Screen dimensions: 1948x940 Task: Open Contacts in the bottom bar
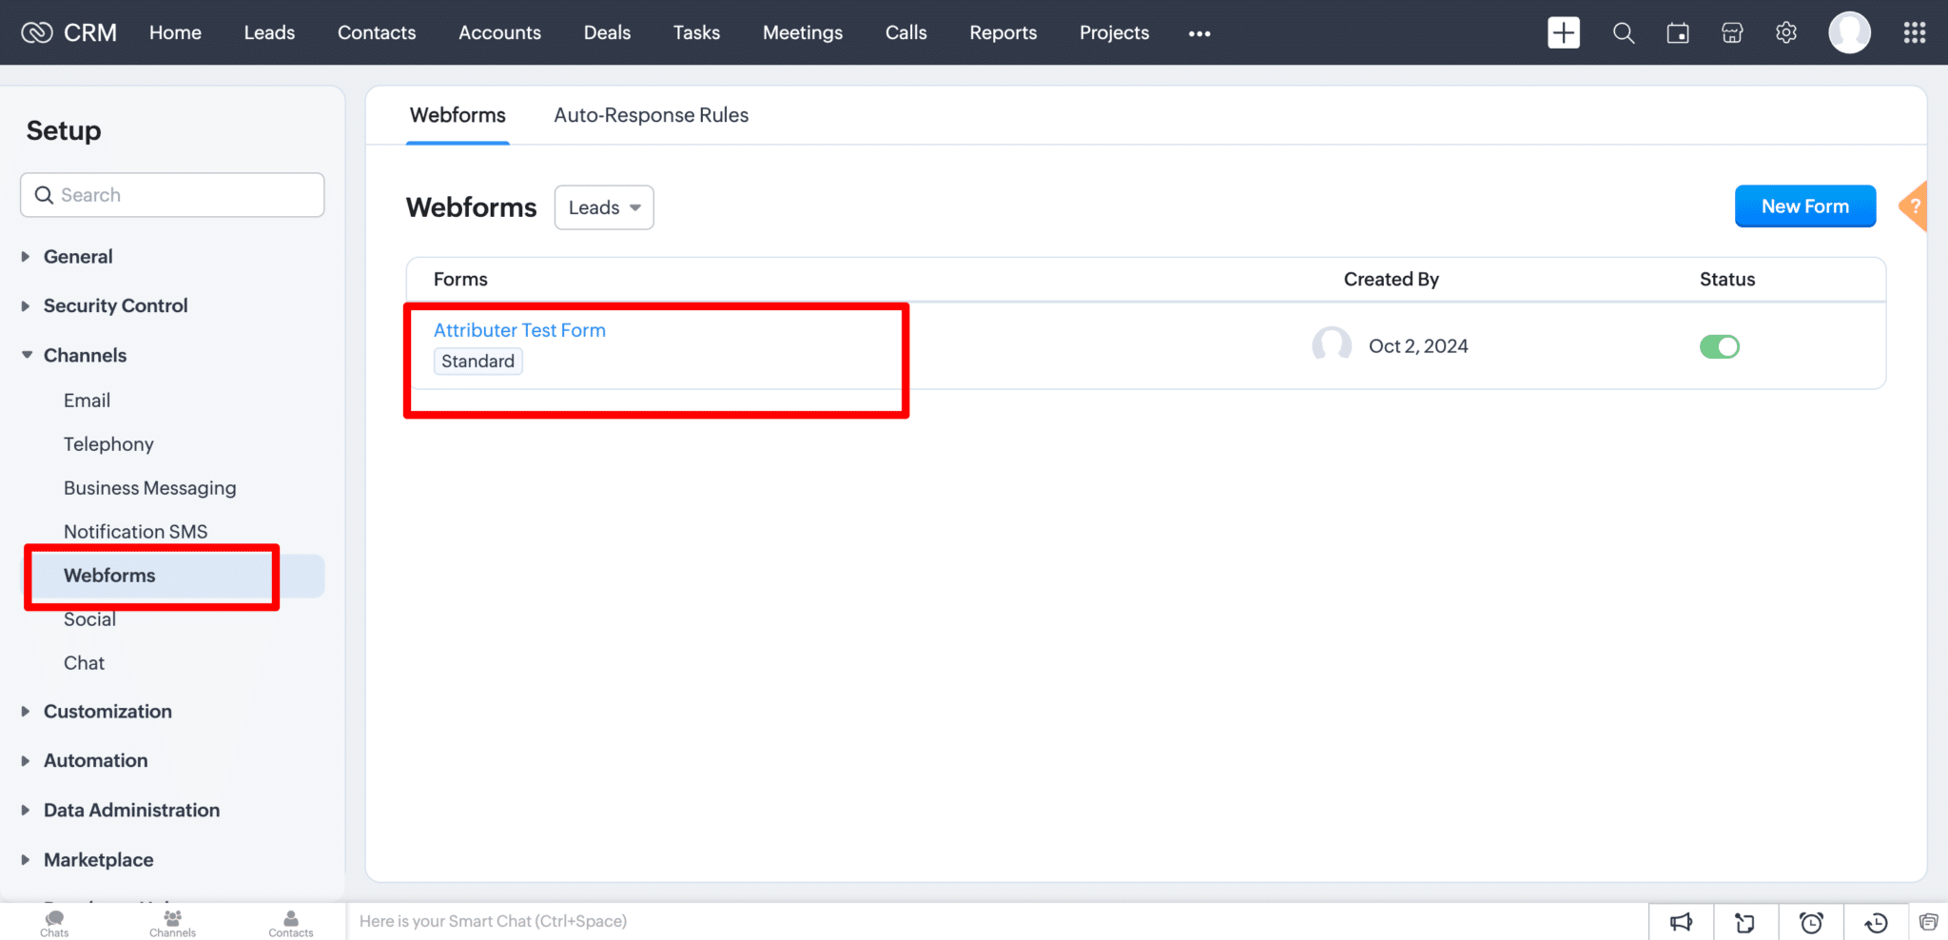pyautogui.click(x=290, y=923)
